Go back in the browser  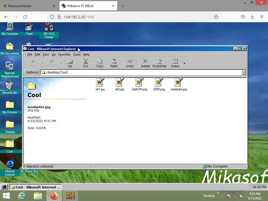pos(6,17)
